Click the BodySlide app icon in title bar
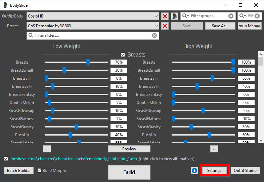The image size is (264, 182). click(x=5, y=5)
